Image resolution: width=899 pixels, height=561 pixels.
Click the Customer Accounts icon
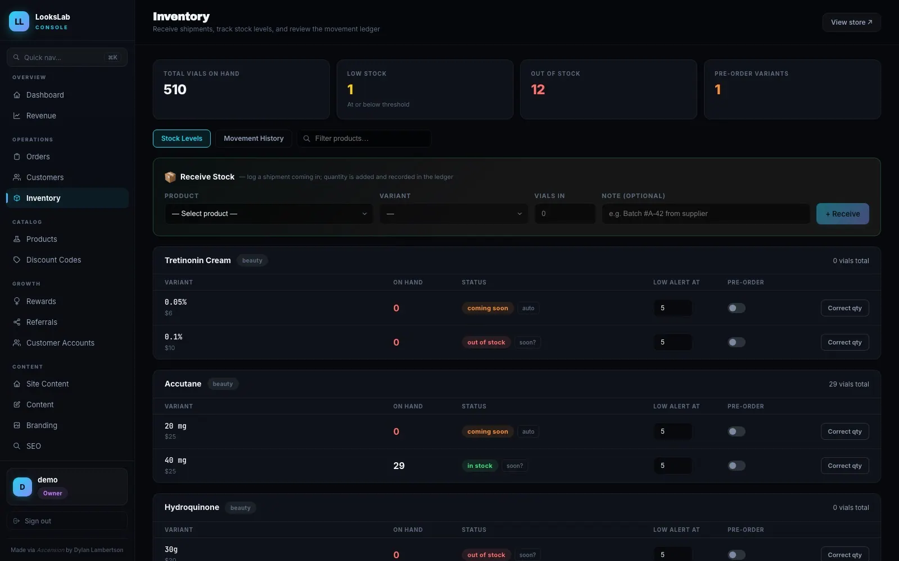pyautogui.click(x=17, y=343)
